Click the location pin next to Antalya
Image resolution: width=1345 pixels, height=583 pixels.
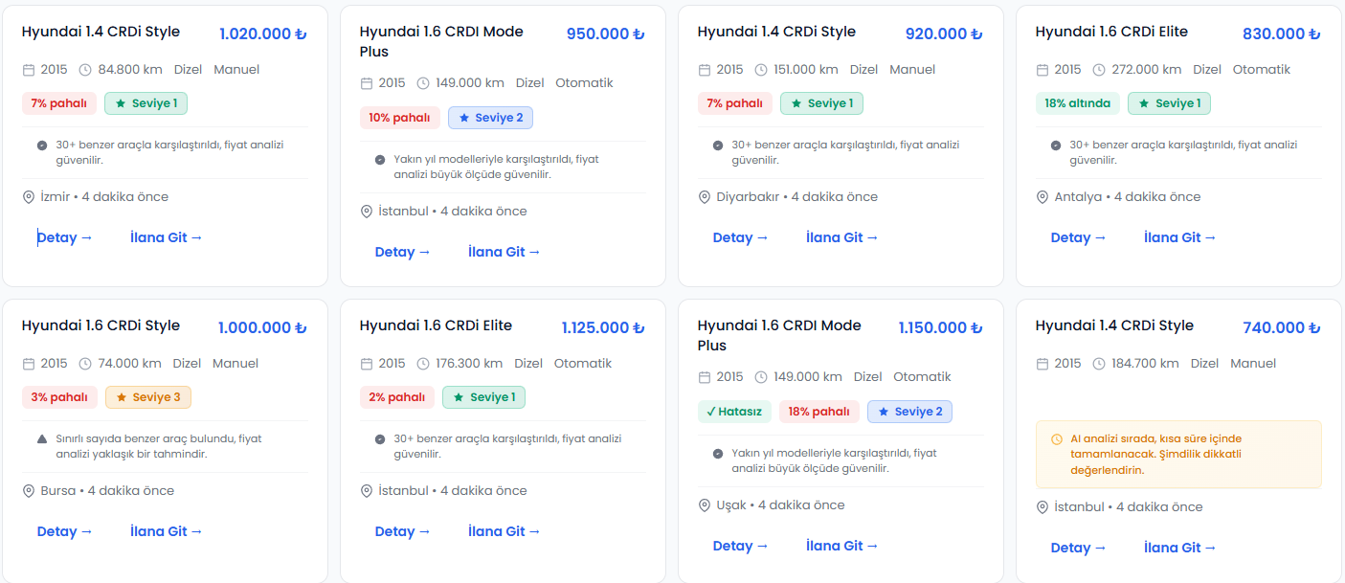1042,197
